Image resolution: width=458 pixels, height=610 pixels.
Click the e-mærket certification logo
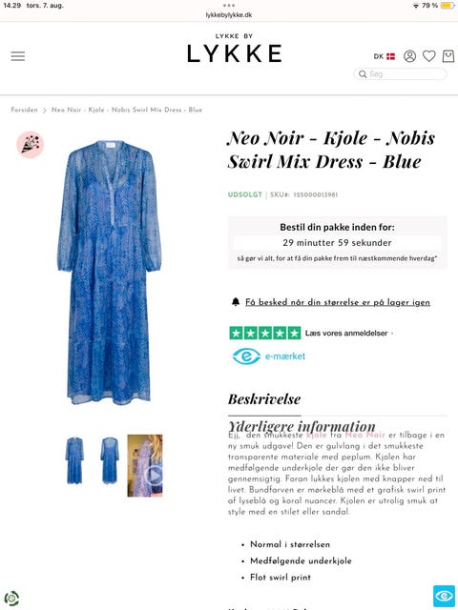coord(269,356)
